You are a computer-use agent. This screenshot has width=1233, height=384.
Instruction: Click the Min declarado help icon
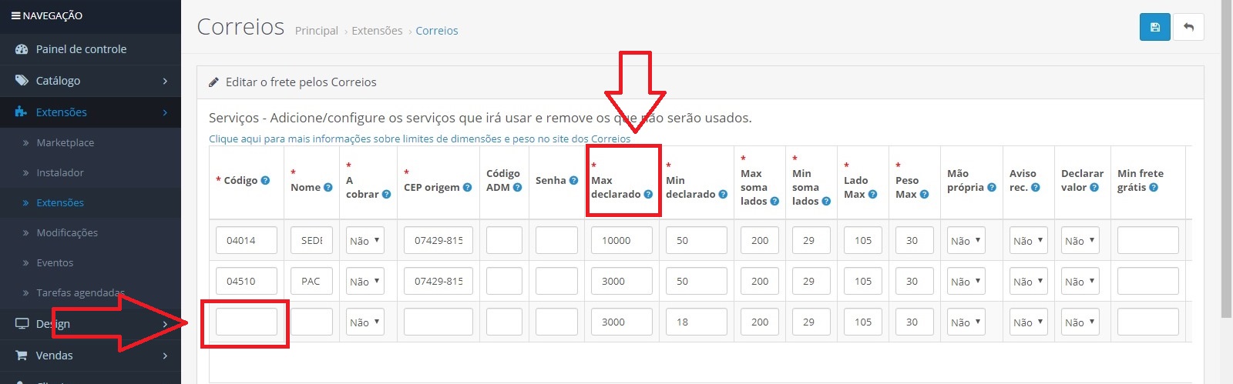723,194
